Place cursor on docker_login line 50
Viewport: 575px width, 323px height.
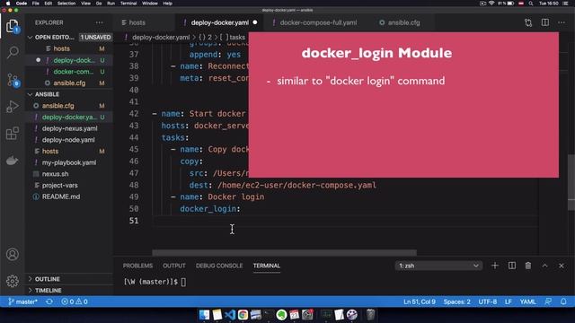210,209
